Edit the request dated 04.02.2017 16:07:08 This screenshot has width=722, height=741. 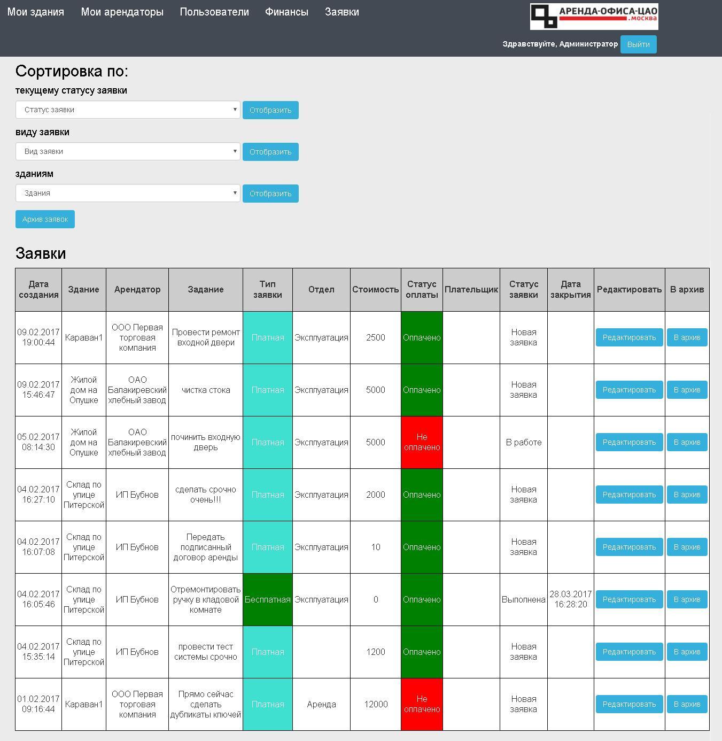629,547
